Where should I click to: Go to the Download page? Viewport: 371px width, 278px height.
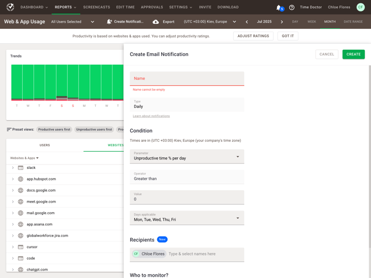(228, 7)
